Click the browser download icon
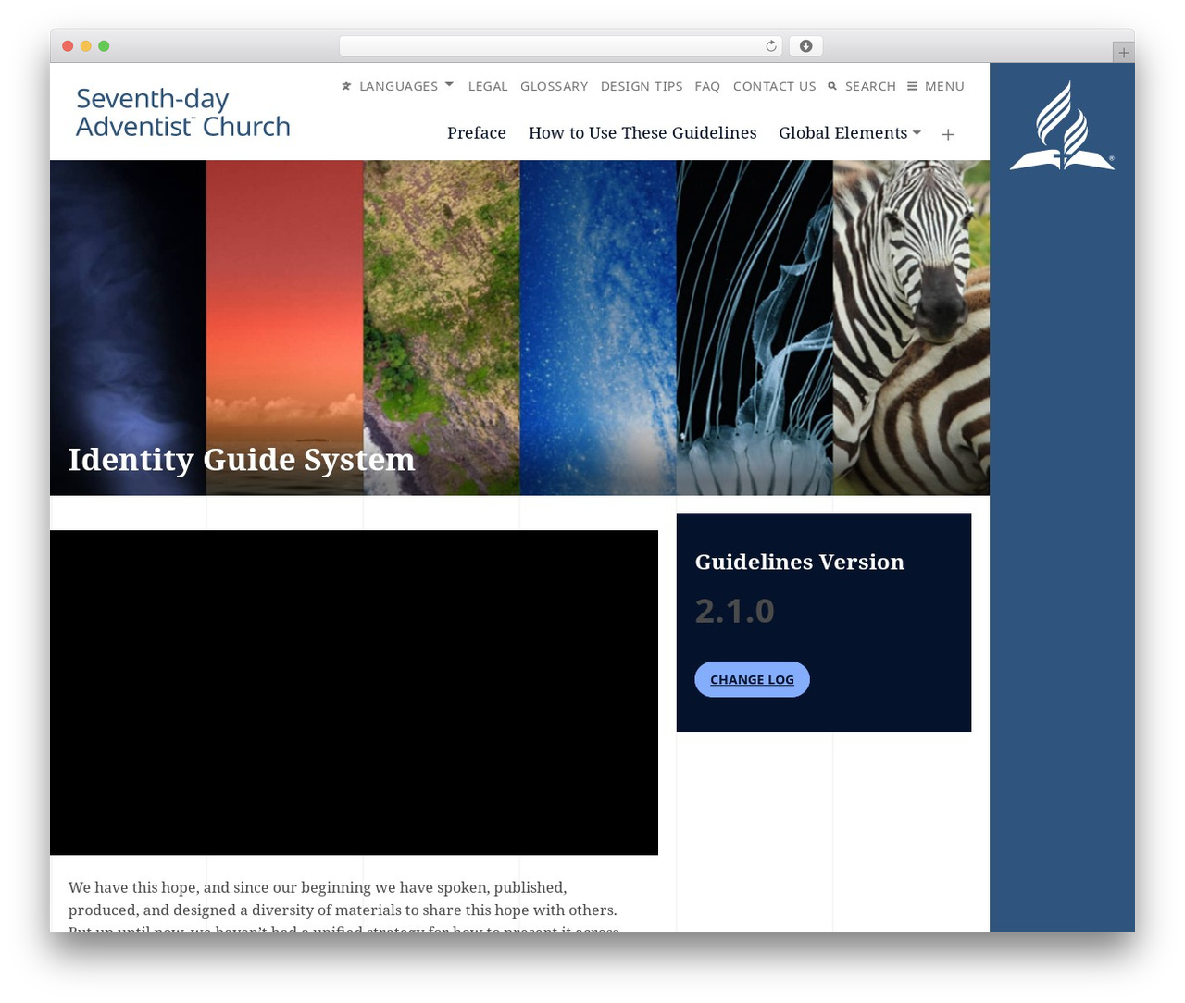Screen dimensions: 1185x1003 point(805,45)
